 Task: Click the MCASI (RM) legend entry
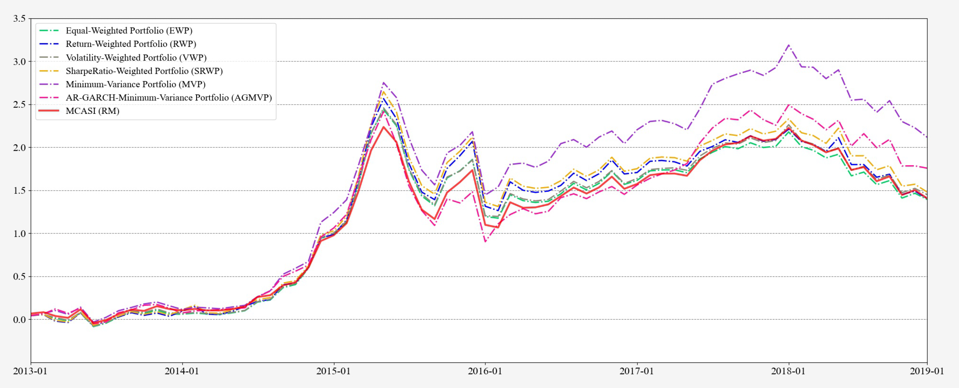click(x=92, y=111)
